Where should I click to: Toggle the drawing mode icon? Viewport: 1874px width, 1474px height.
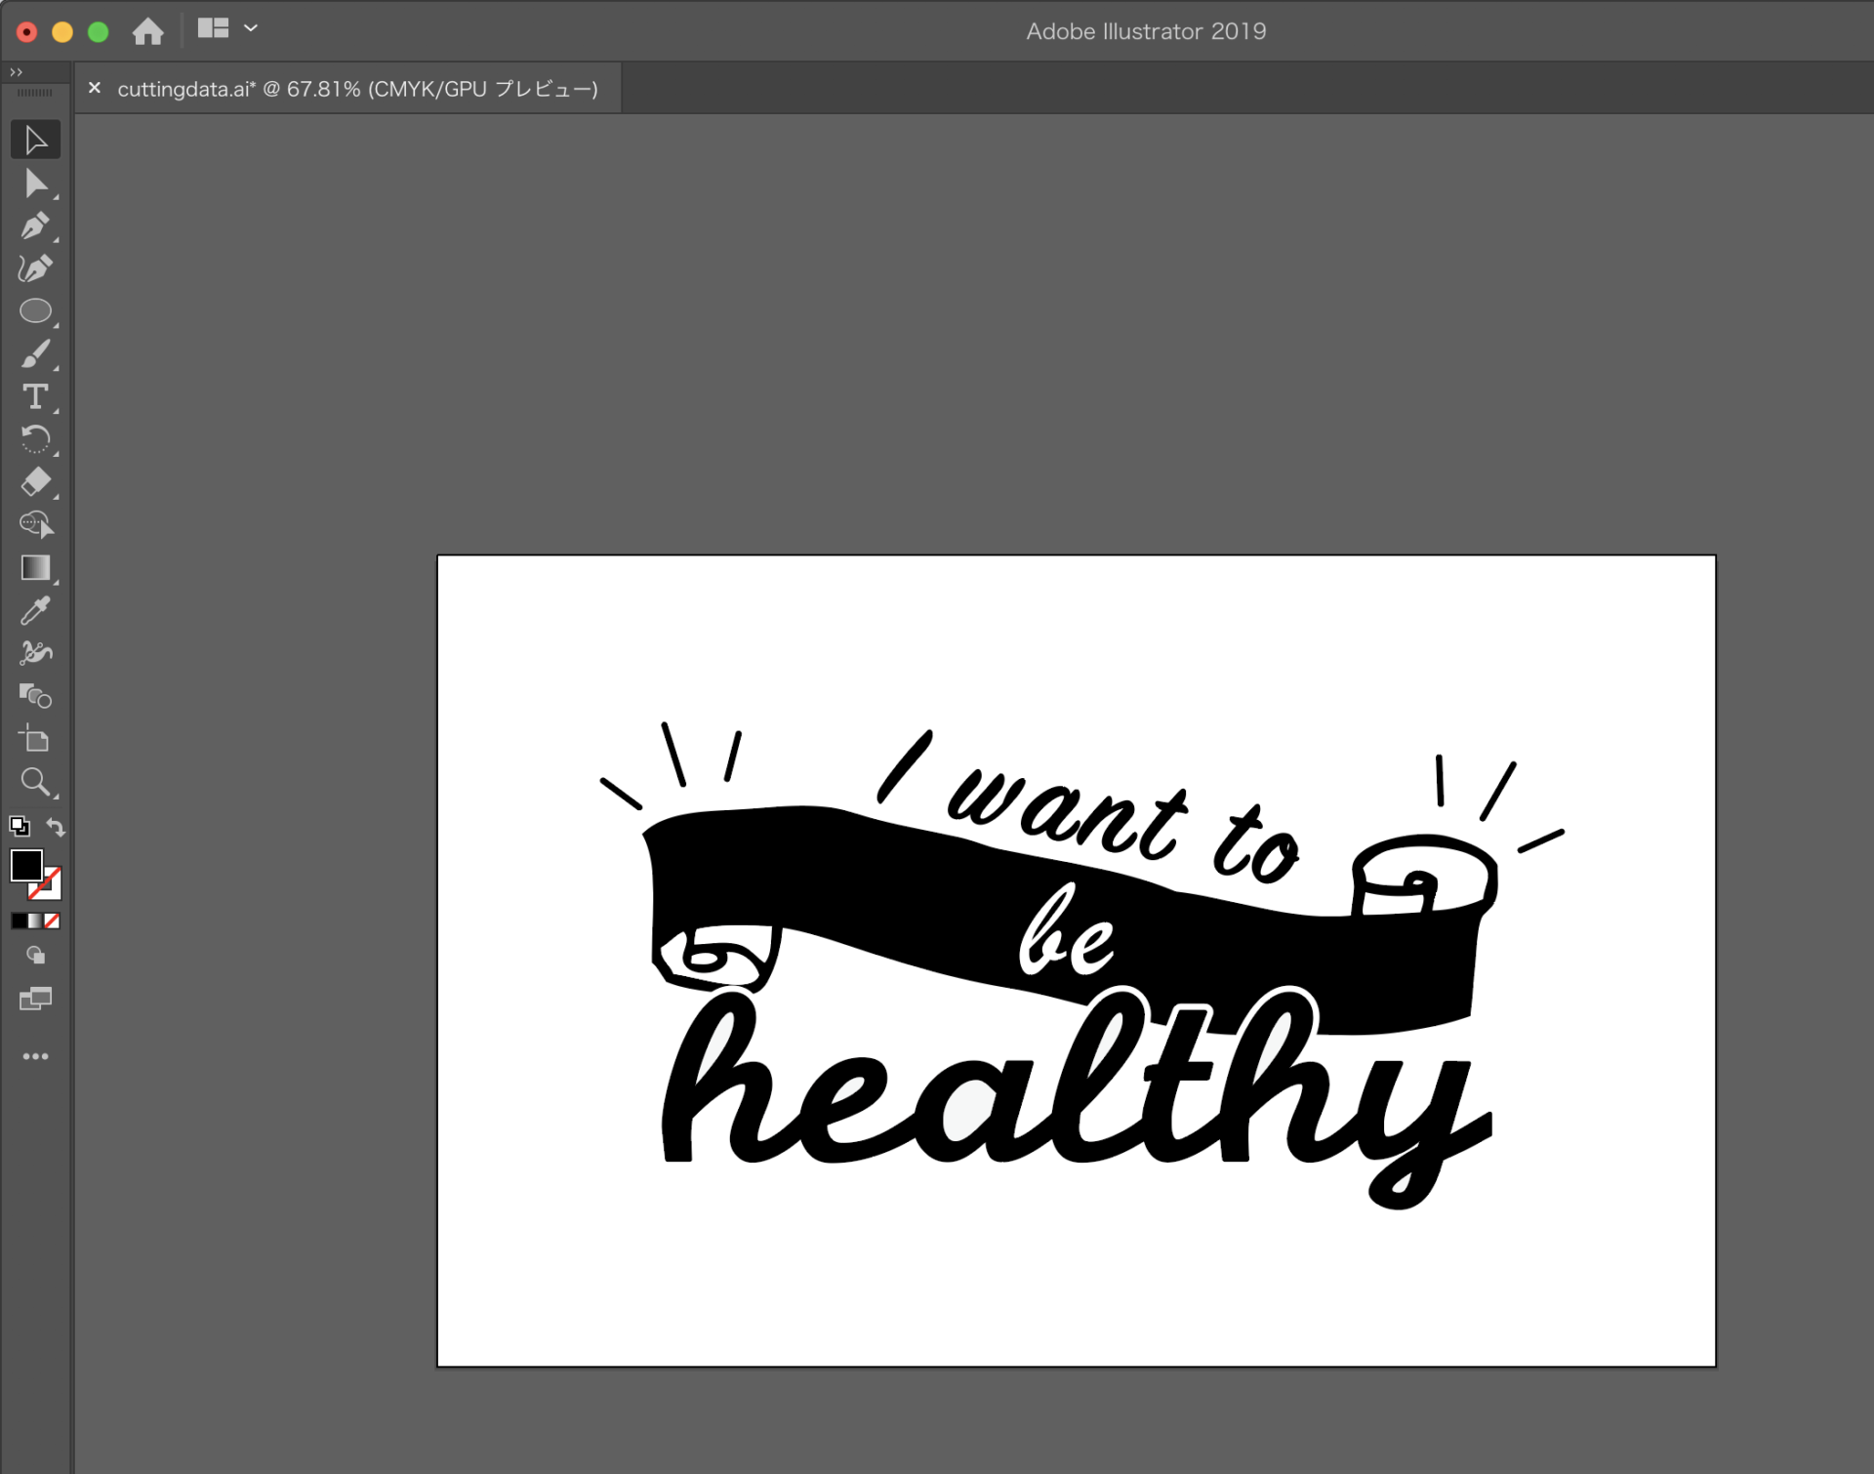point(35,955)
